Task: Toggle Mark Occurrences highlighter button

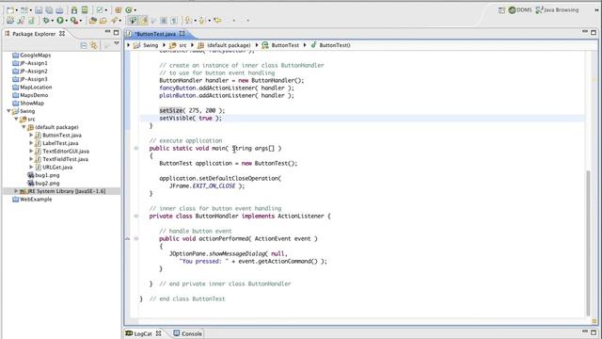Action: point(144,21)
